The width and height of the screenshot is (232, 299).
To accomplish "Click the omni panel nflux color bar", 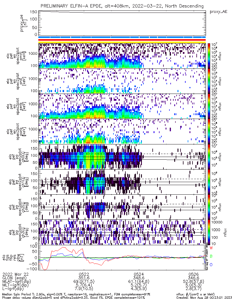I will tap(209, 56).
